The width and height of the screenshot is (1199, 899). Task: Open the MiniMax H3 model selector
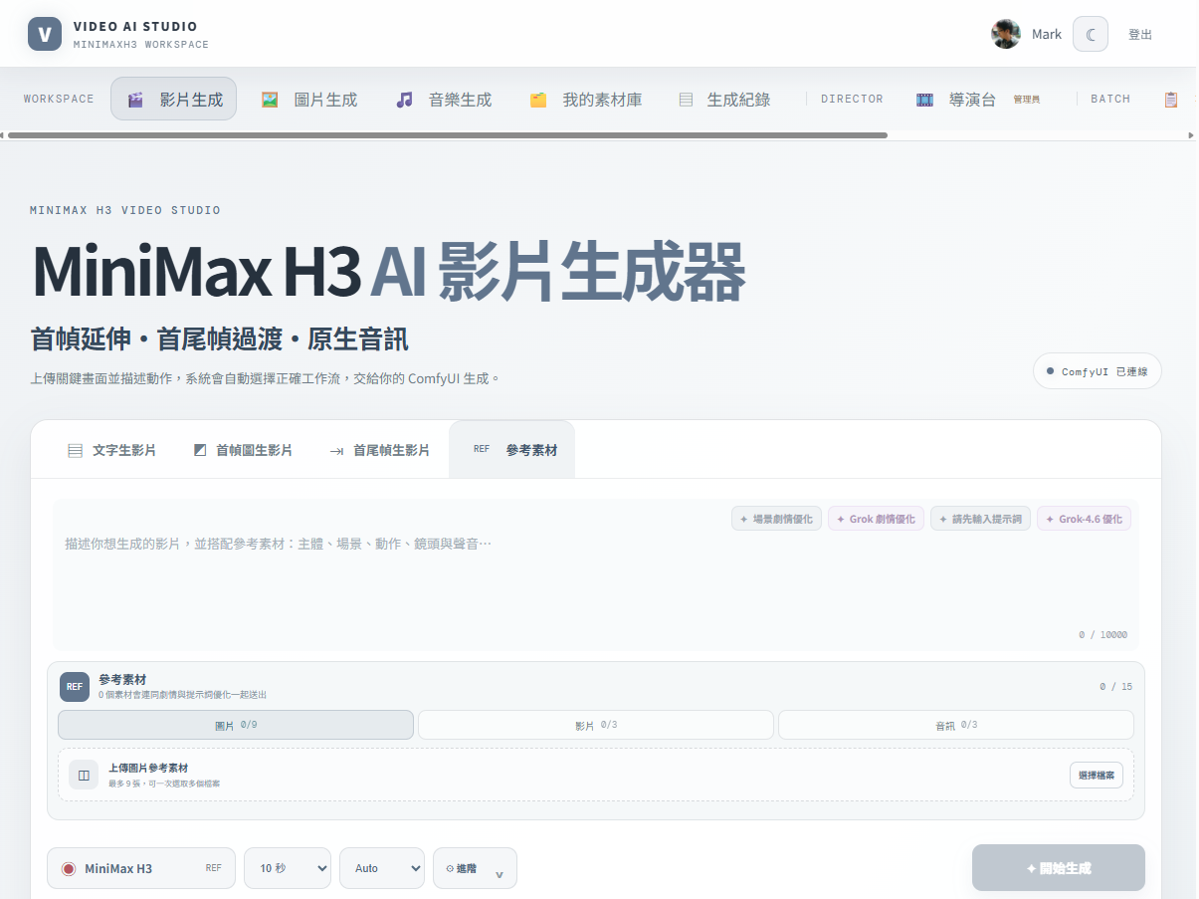[x=141, y=868]
